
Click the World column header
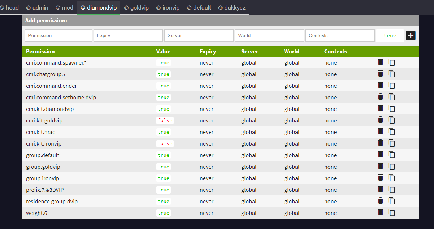coord(292,51)
